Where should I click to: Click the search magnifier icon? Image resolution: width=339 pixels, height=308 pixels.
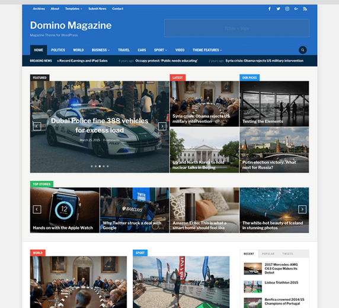click(303, 50)
